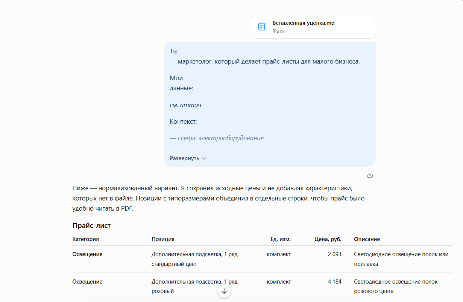Expand the message with Развернуть
This screenshot has height=302, width=463.
point(188,158)
